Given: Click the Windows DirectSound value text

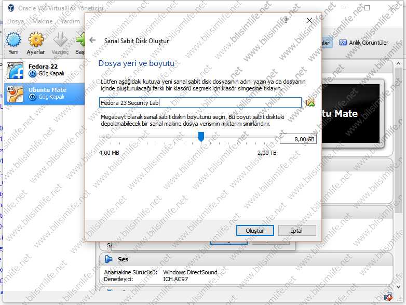Looking at the screenshot, I should 190,272.
